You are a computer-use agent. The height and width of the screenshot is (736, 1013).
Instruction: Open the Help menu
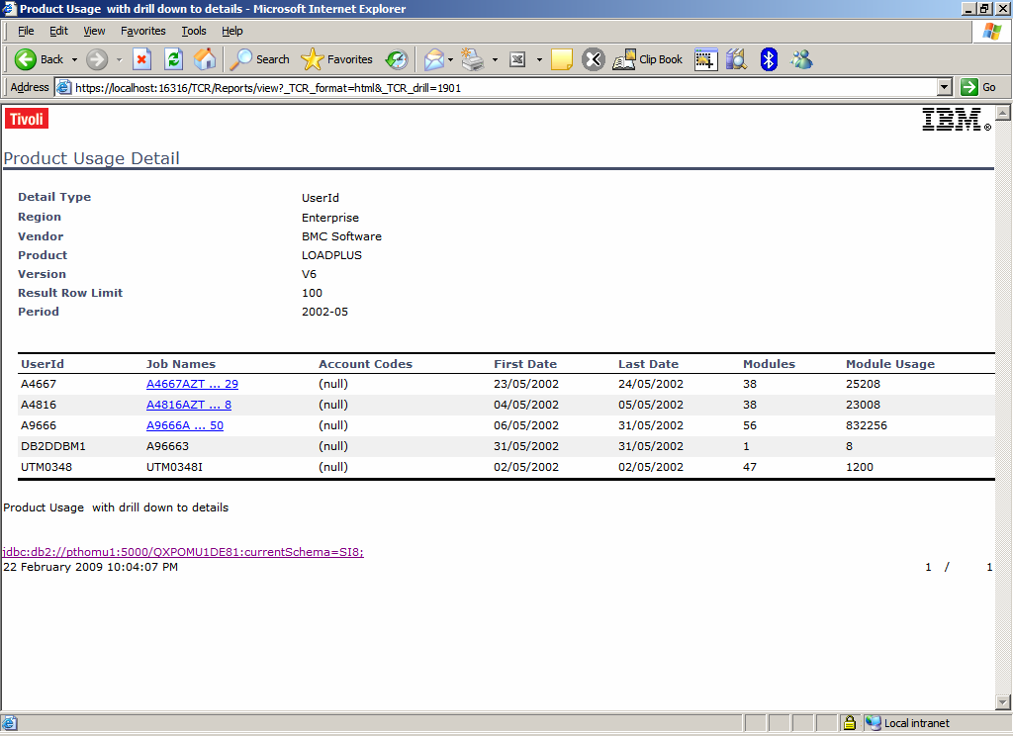coord(231,31)
